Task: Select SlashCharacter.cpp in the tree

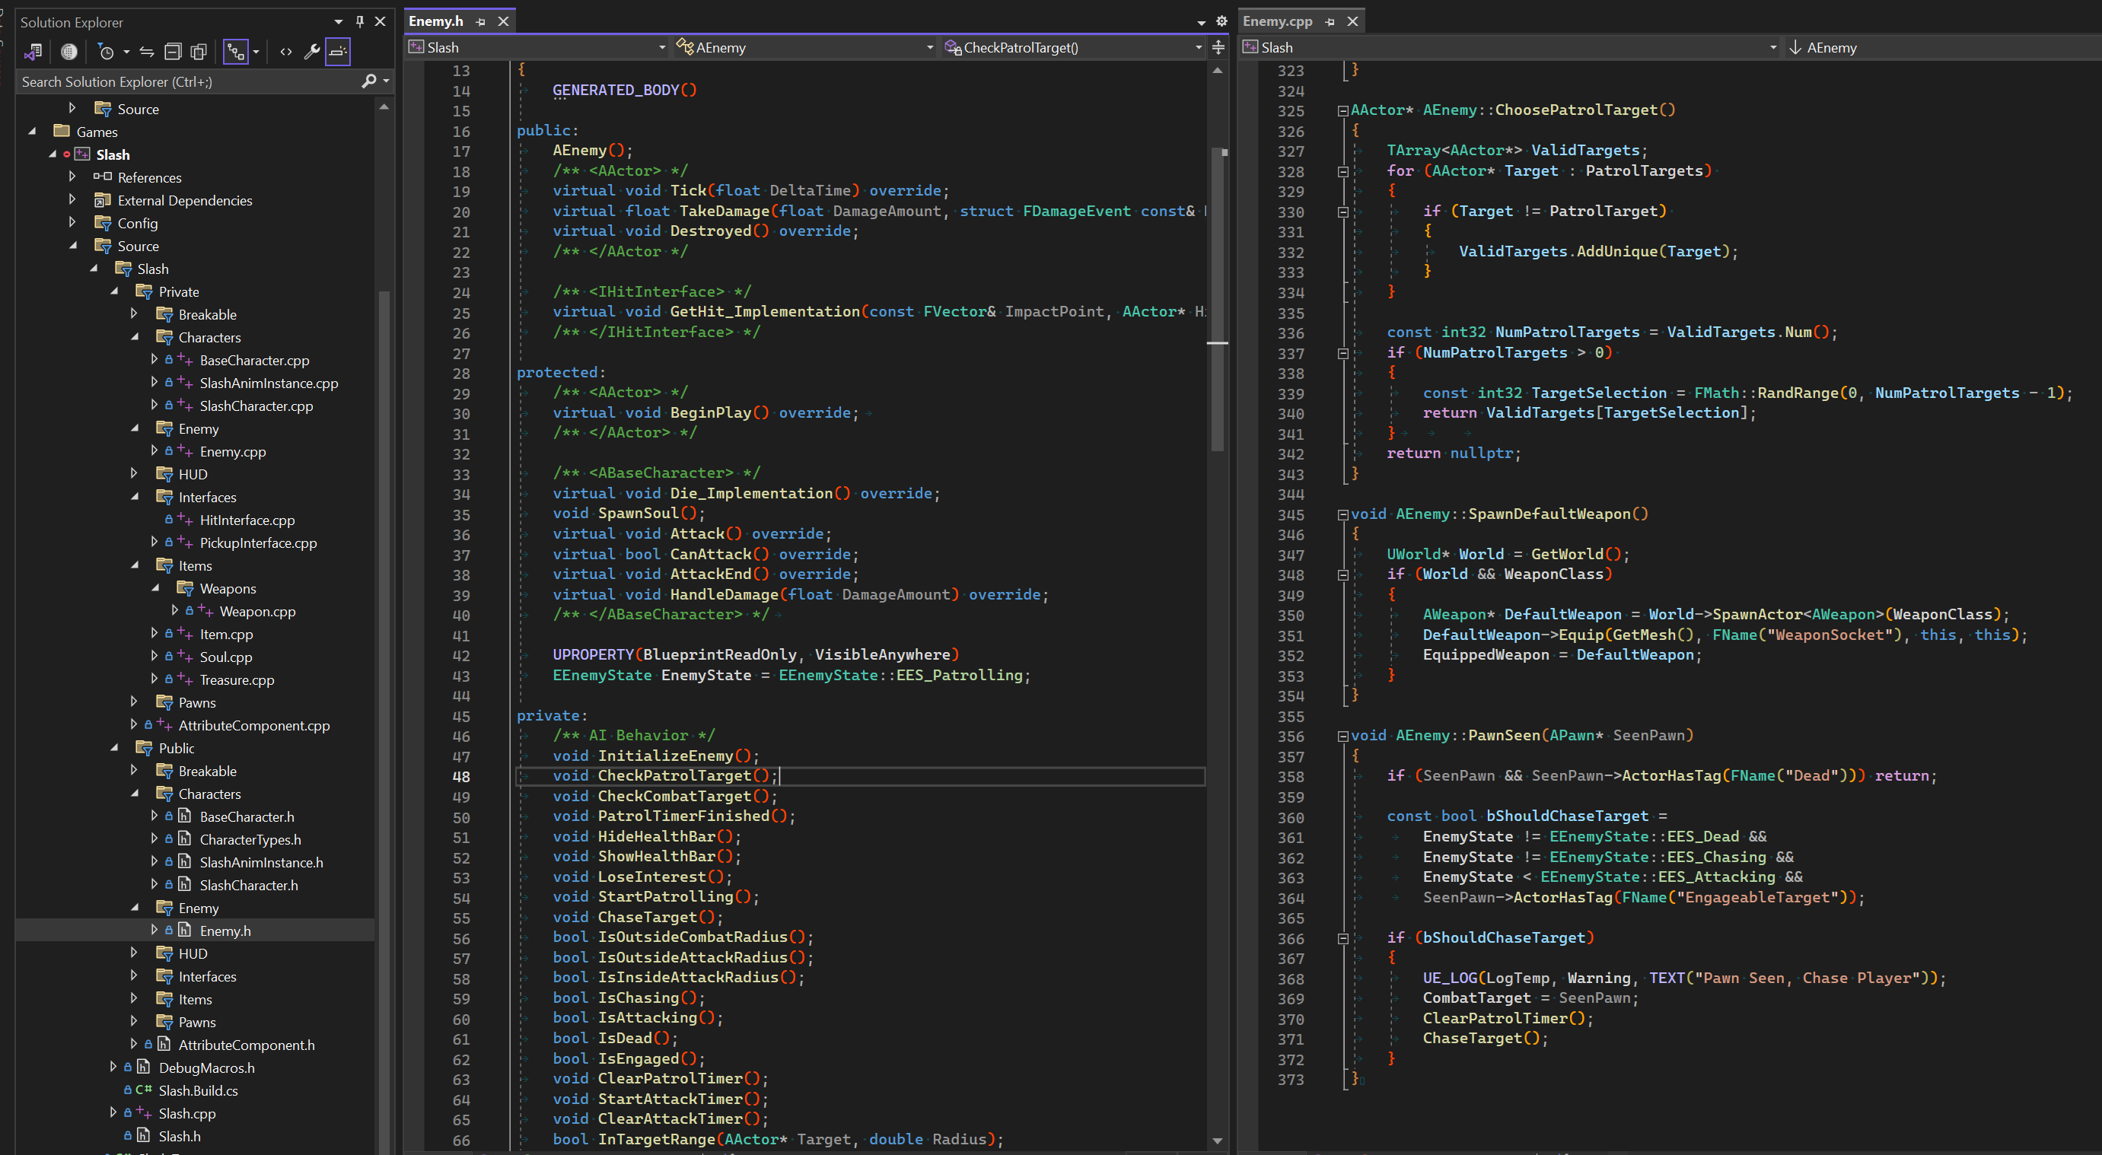Action: [x=256, y=406]
